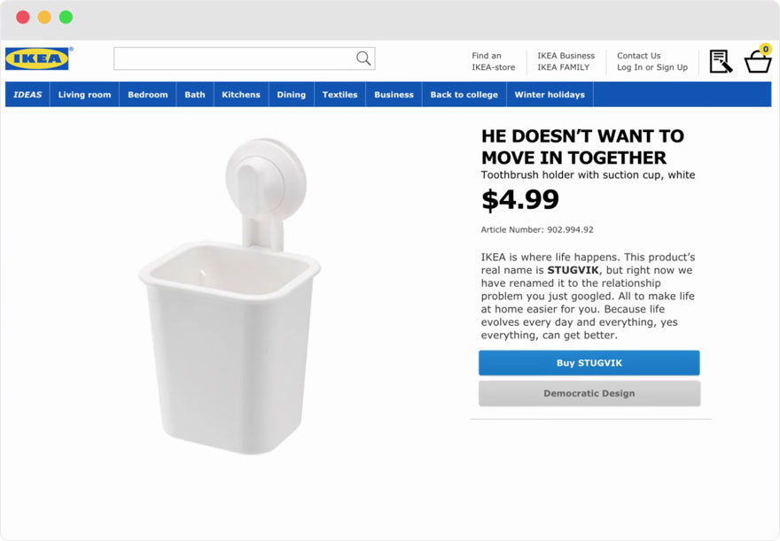This screenshot has width=780, height=541.
Task: Click the IKEA logo
Action: [x=37, y=59]
